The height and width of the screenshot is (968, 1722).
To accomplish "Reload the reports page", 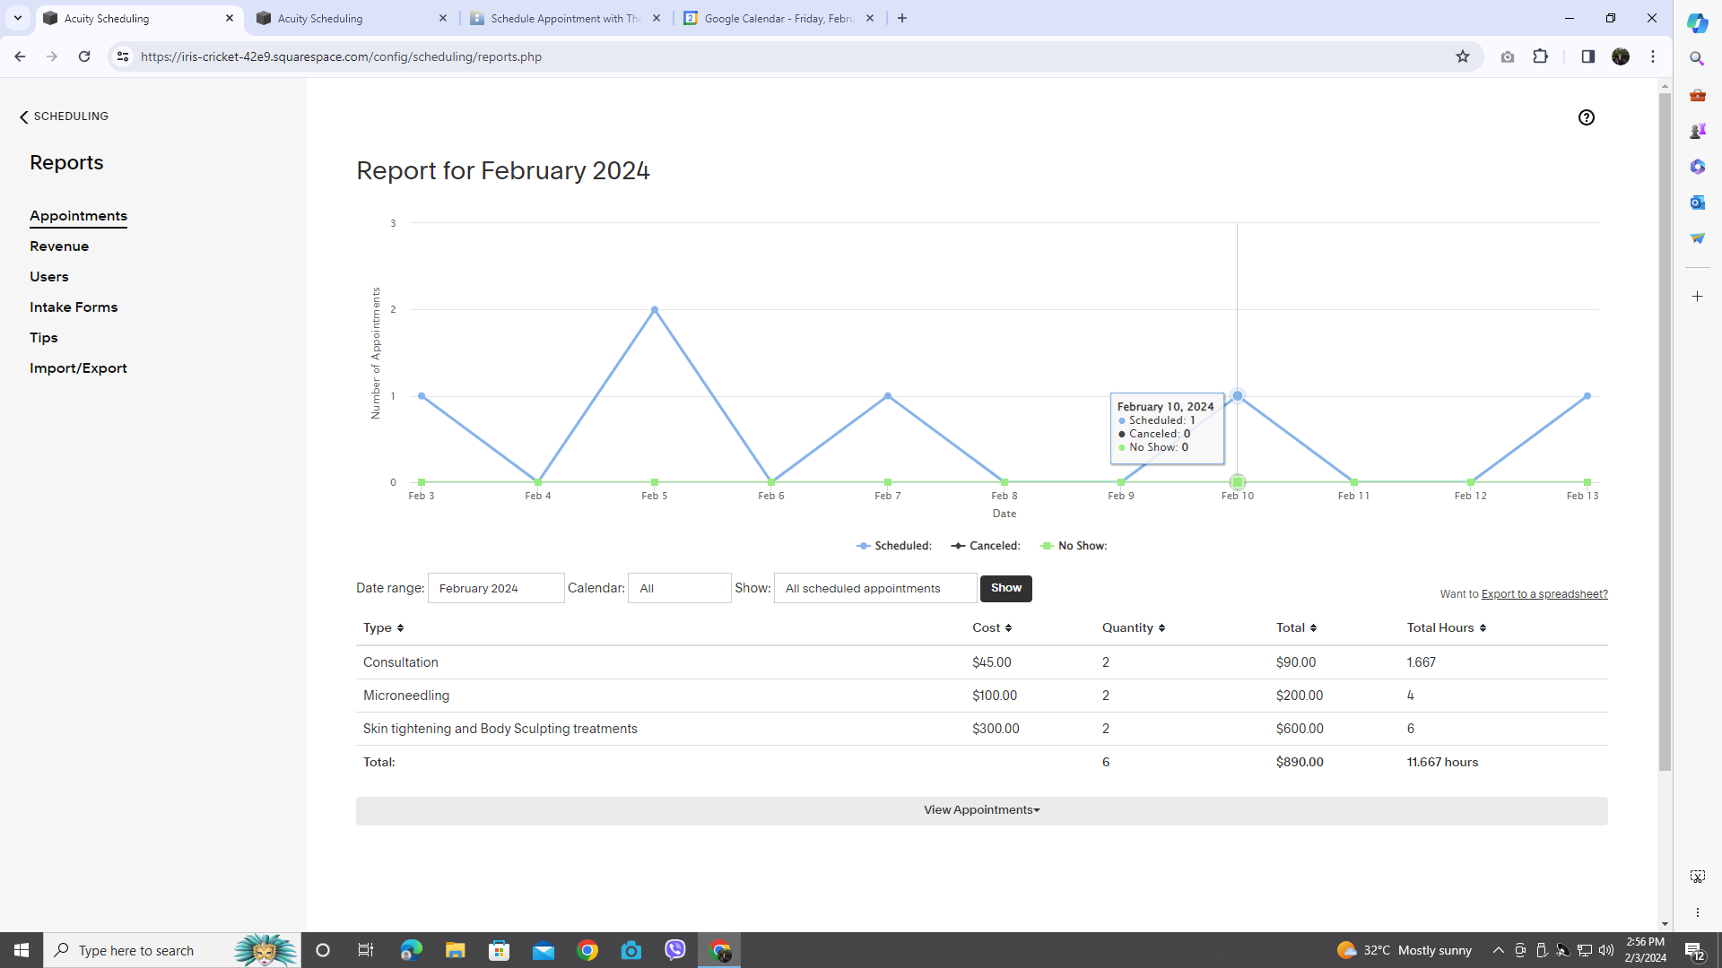I will (84, 56).
